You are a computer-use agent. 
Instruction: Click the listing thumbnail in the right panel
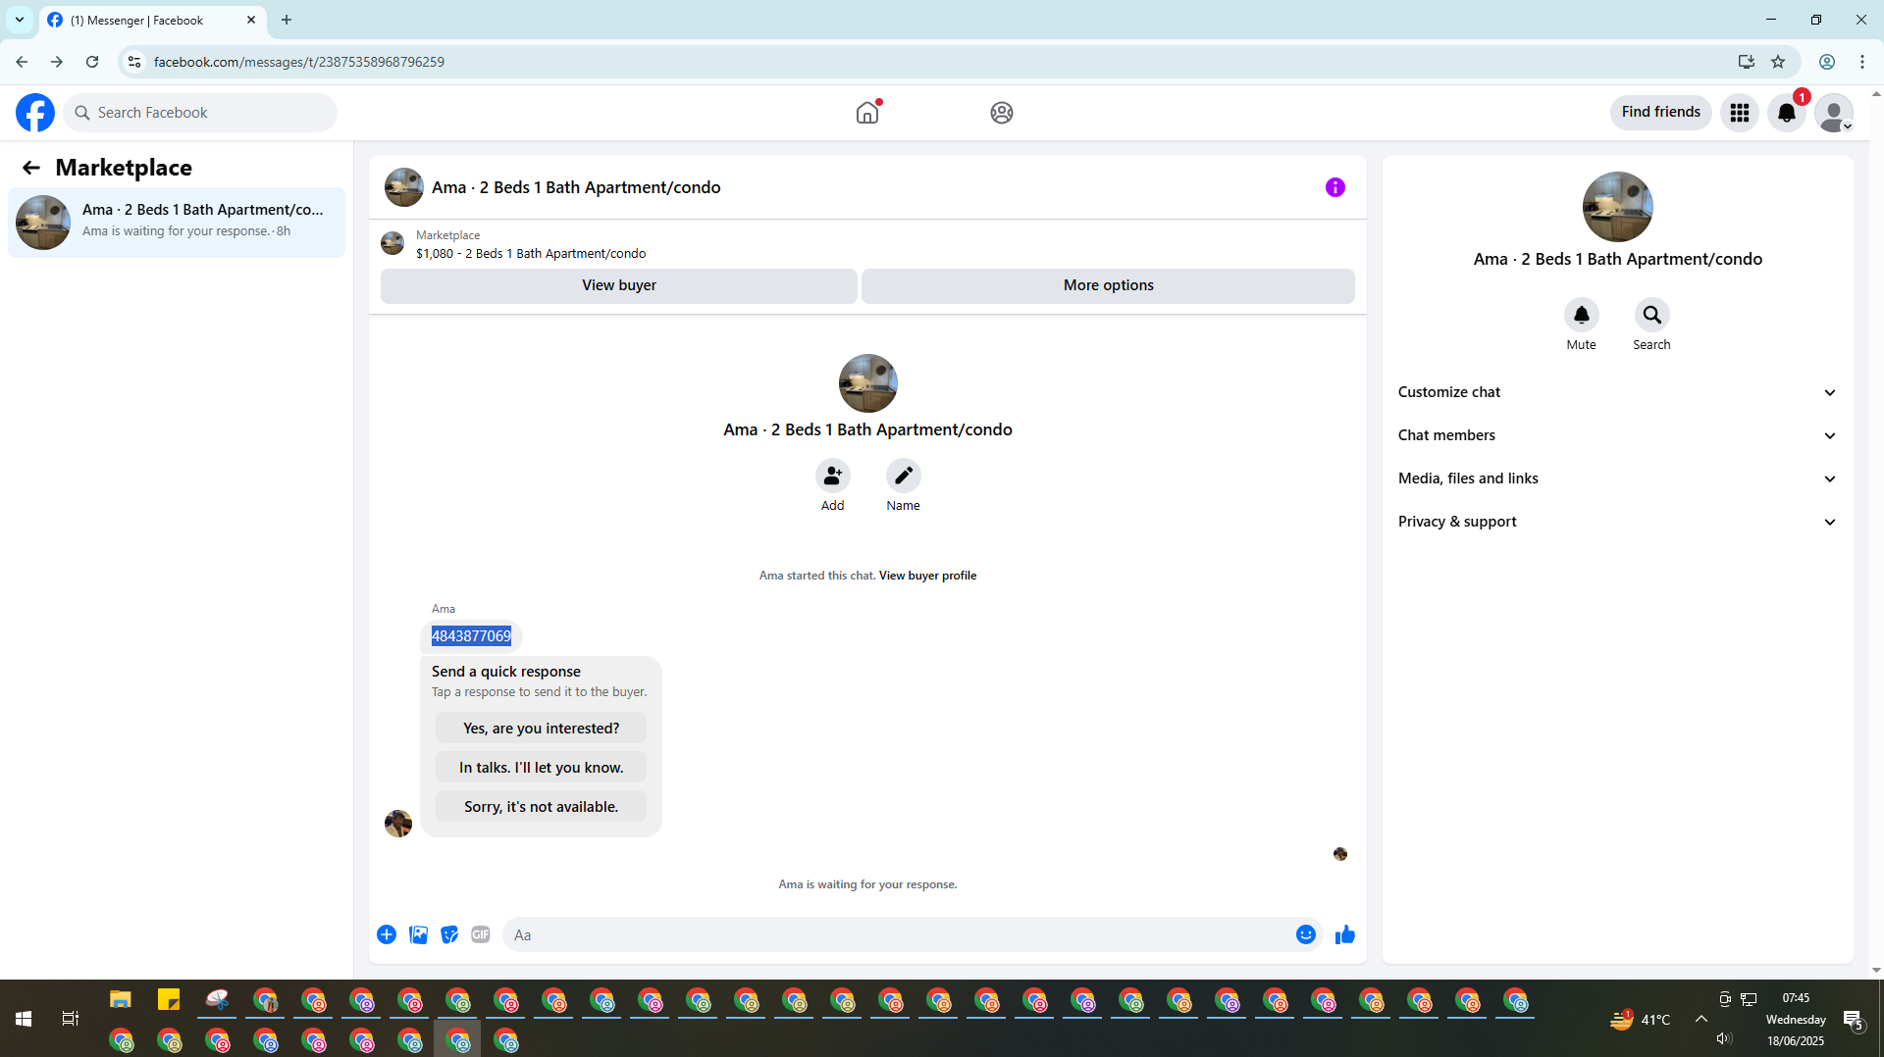tap(1617, 207)
